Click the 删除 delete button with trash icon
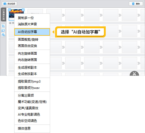The width and height of the screenshot is (145, 133). tap(136, 4)
